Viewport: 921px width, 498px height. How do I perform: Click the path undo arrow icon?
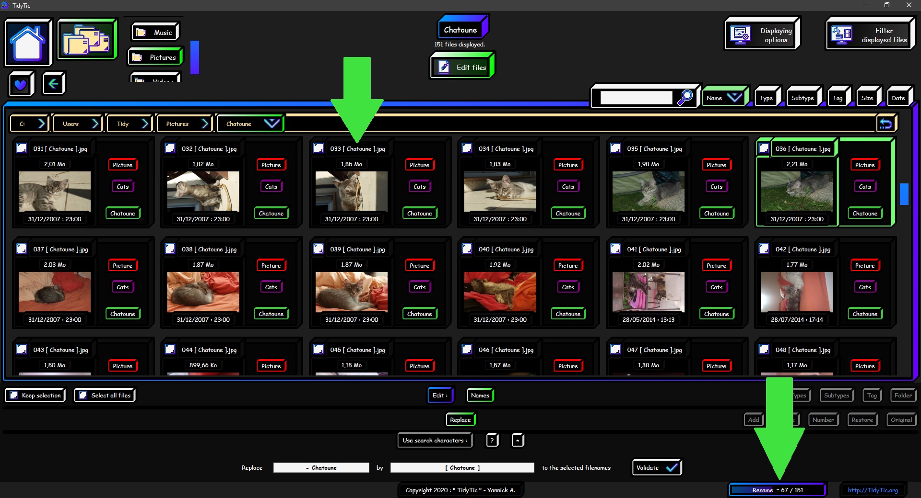tap(886, 124)
